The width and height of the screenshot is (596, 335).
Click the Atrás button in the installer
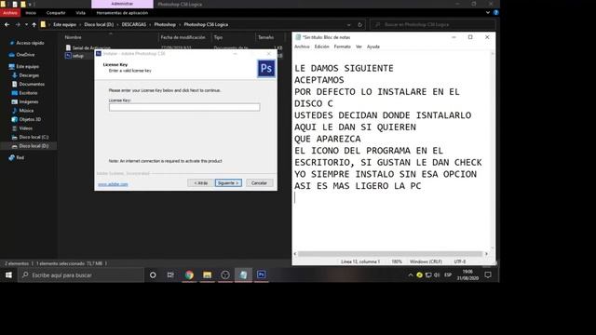pos(200,183)
